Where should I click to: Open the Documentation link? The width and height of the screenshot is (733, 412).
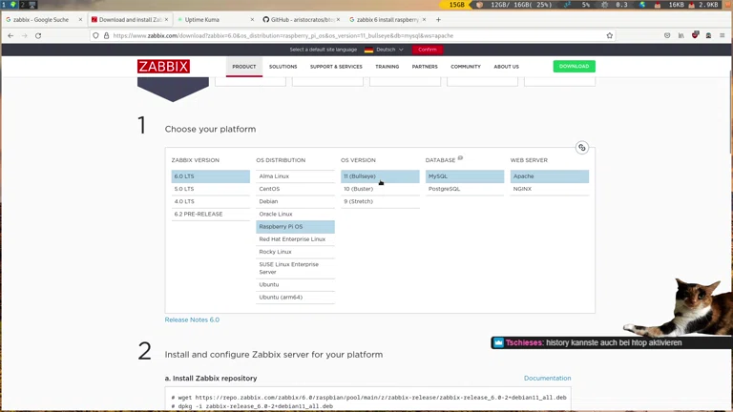(x=548, y=378)
